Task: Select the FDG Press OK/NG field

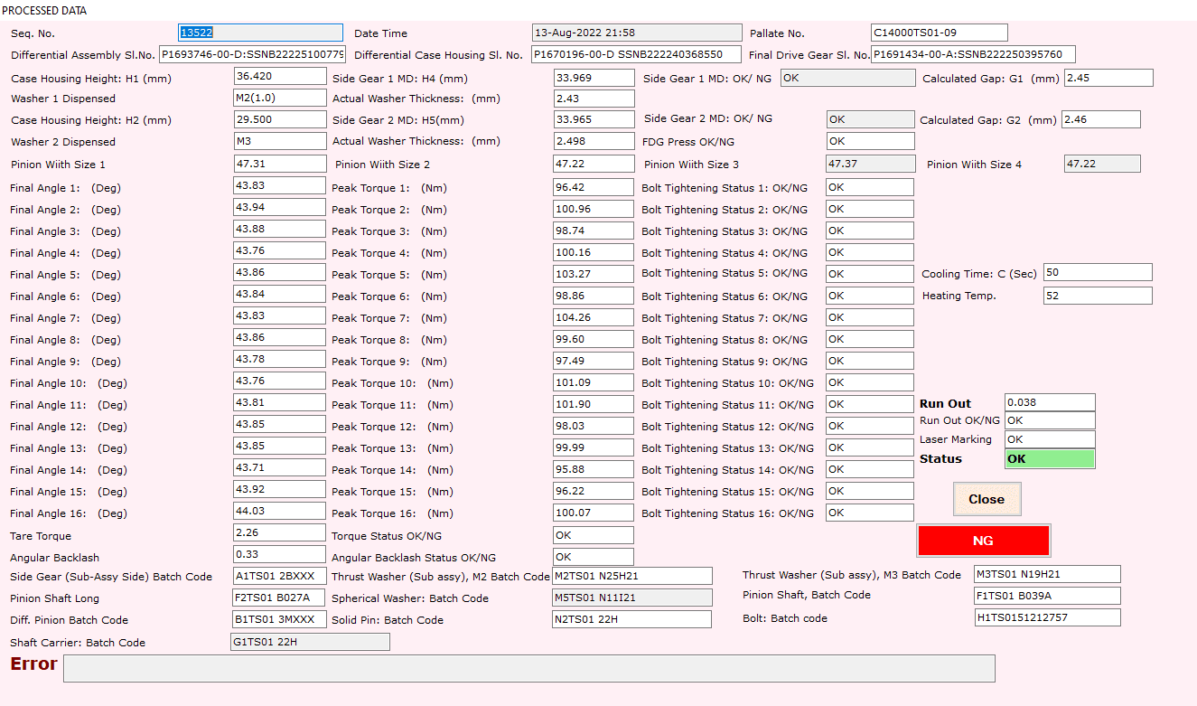Action: 870,141
